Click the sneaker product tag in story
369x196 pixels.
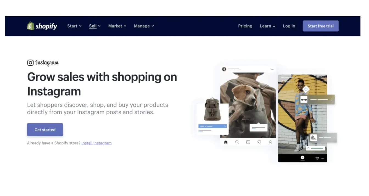323,138
